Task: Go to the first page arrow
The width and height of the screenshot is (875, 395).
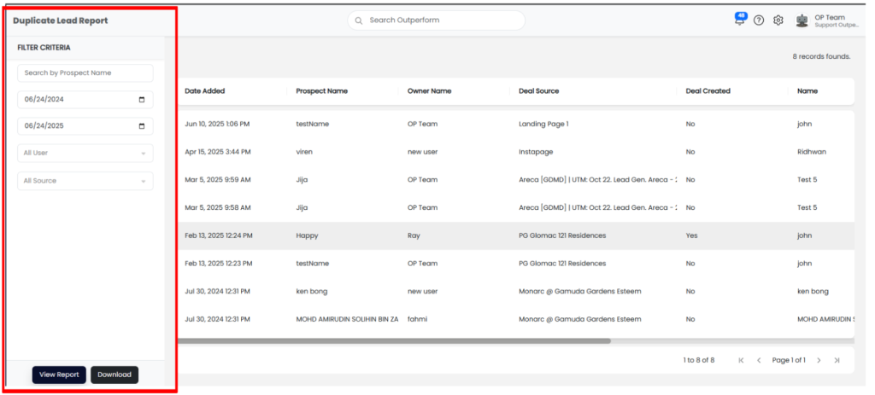Action: 741,360
